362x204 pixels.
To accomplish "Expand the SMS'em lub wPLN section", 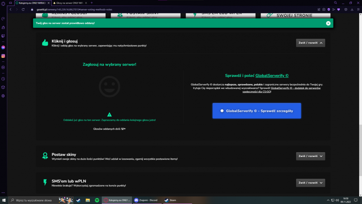I will pos(311,183).
